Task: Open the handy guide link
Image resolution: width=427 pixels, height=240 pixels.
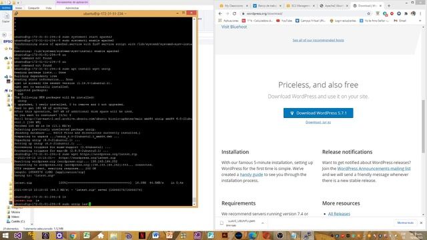Action: tap(251, 175)
